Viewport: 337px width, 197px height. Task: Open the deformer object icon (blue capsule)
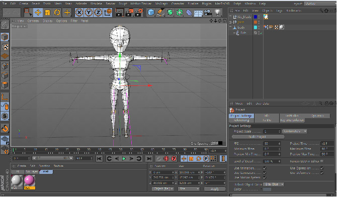(189, 13)
